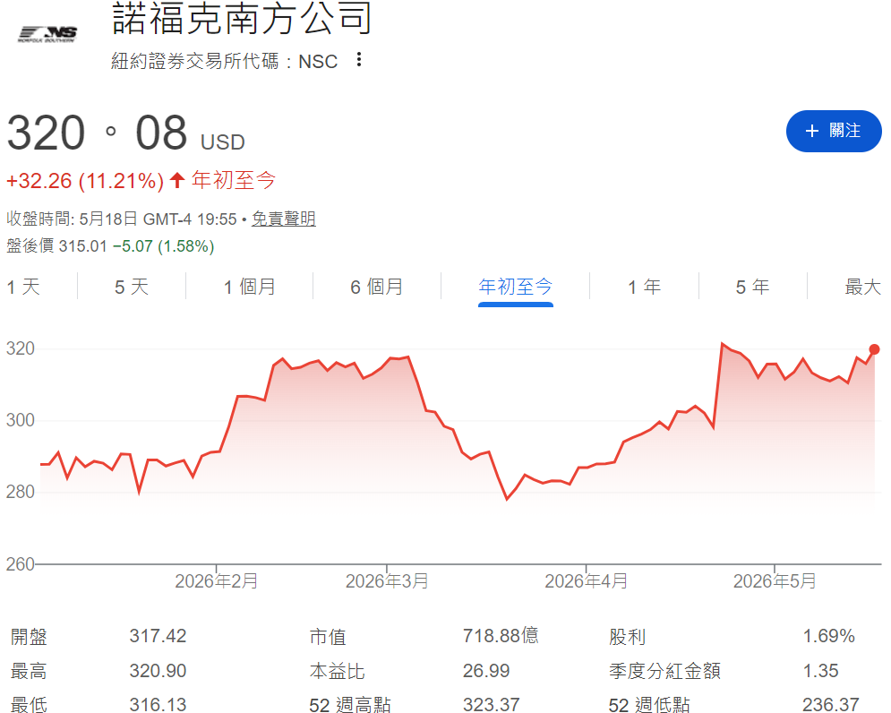Click the red up-arrow change indicator

(x=177, y=181)
